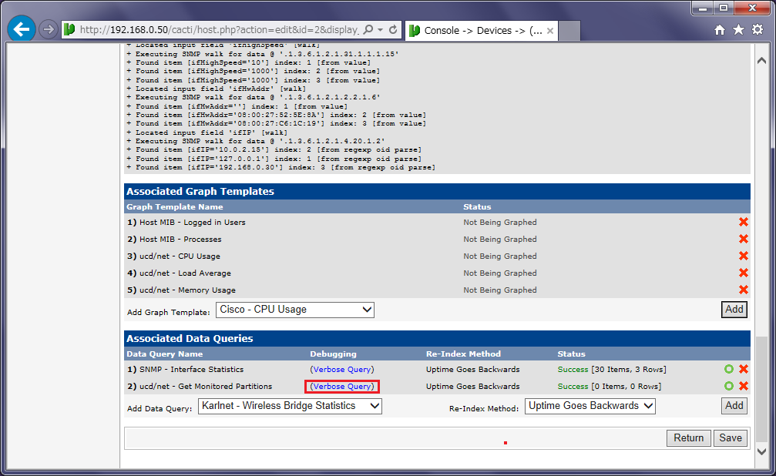Click the Save button

[x=731, y=438]
